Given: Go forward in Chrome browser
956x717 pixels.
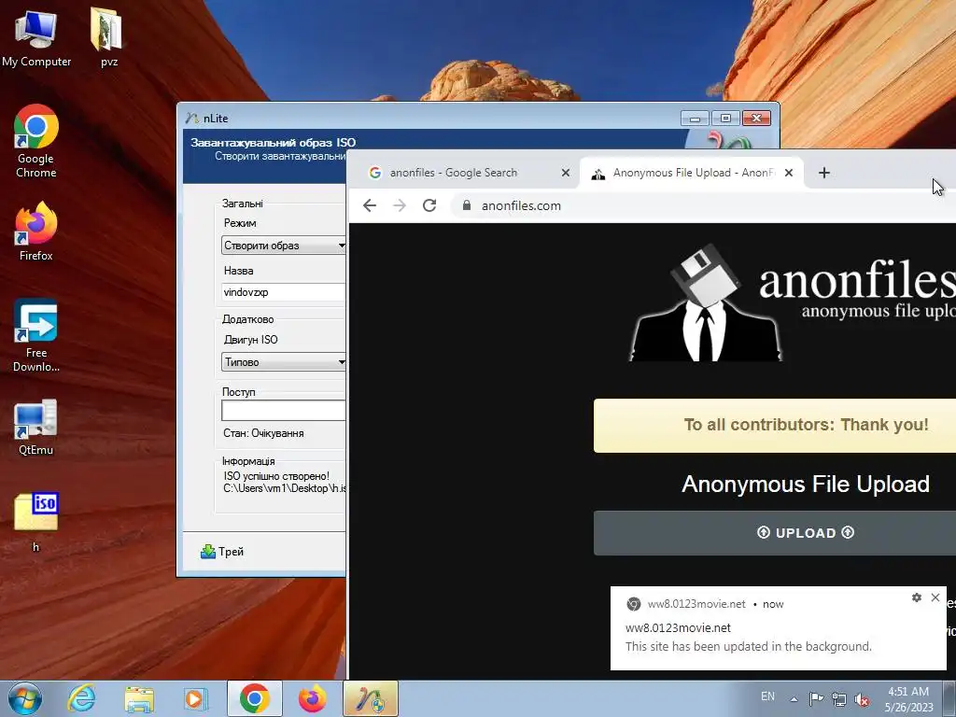Looking at the screenshot, I should pyautogui.click(x=400, y=205).
